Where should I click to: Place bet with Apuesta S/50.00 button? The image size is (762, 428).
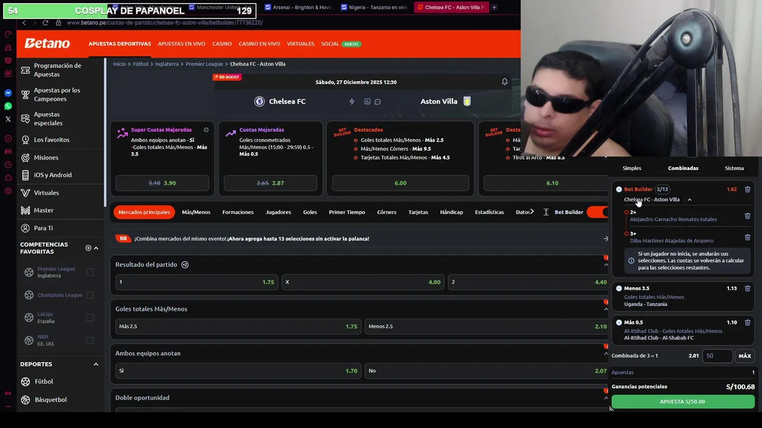coord(683,402)
